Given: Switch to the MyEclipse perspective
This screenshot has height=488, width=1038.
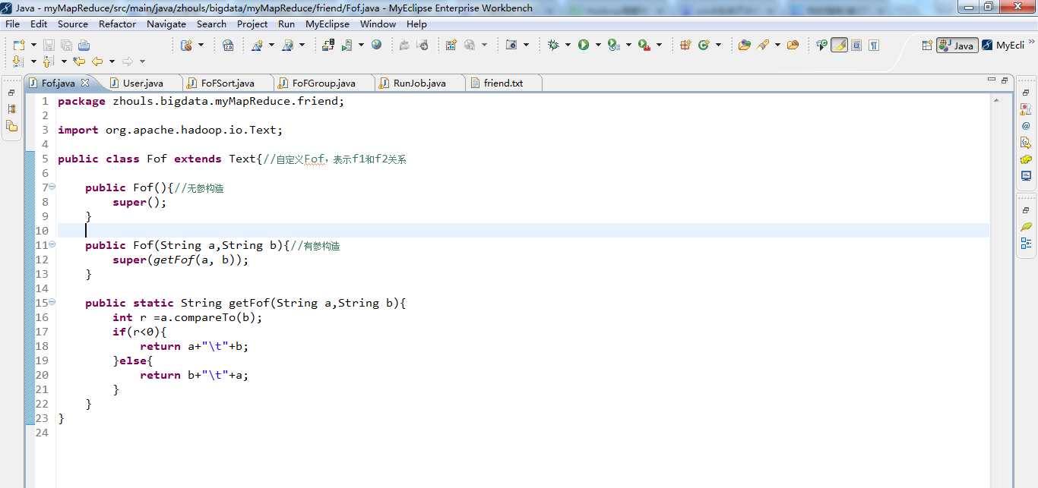Looking at the screenshot, I should point(1003,45).
